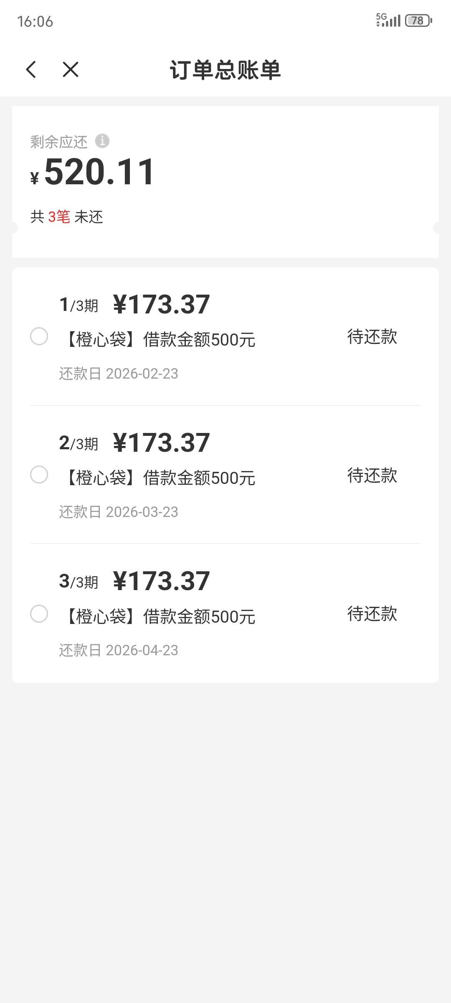
Task: Tap 待还款 status of first installment
Action: (x=372, y=337)
